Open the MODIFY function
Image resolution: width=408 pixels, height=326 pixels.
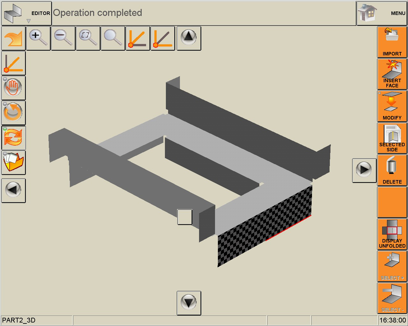pyautogui.click(x=392, y=106)
